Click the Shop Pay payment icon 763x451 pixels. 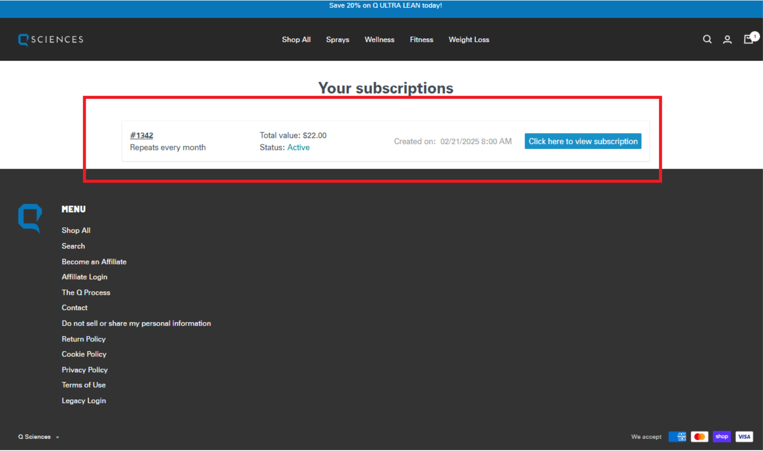pos(721,437)
